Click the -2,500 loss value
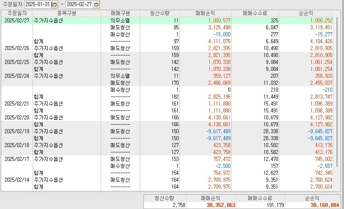 [223, 166]
